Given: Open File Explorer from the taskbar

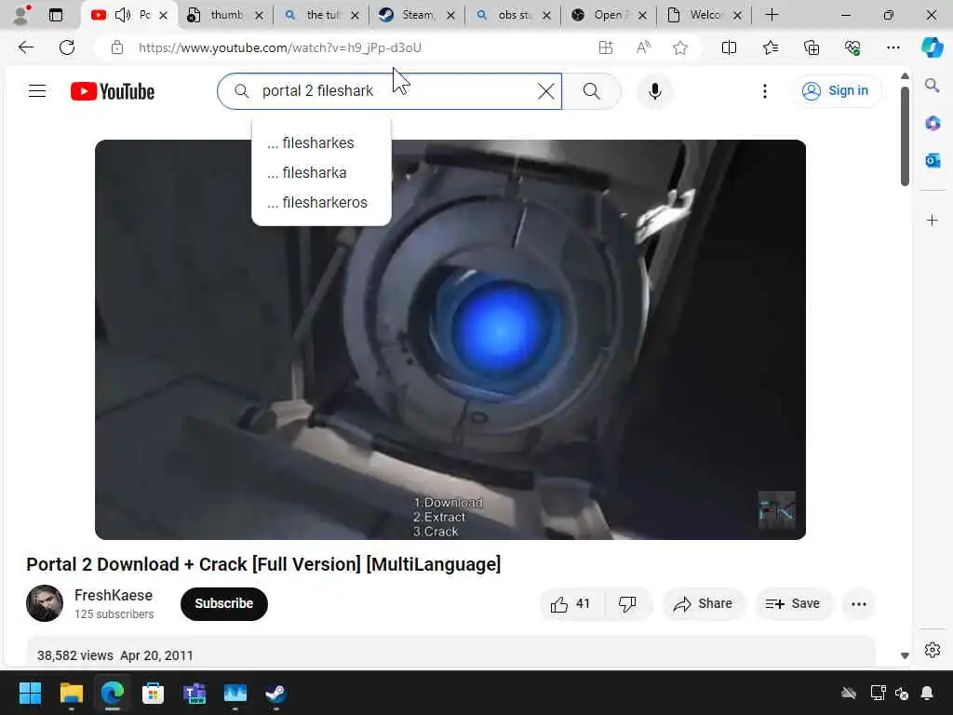Looking at the screenshot, I should point(71,693).
